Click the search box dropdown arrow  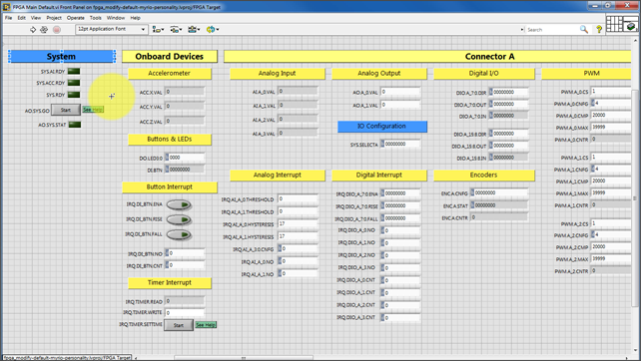click(x=522, y=29)
